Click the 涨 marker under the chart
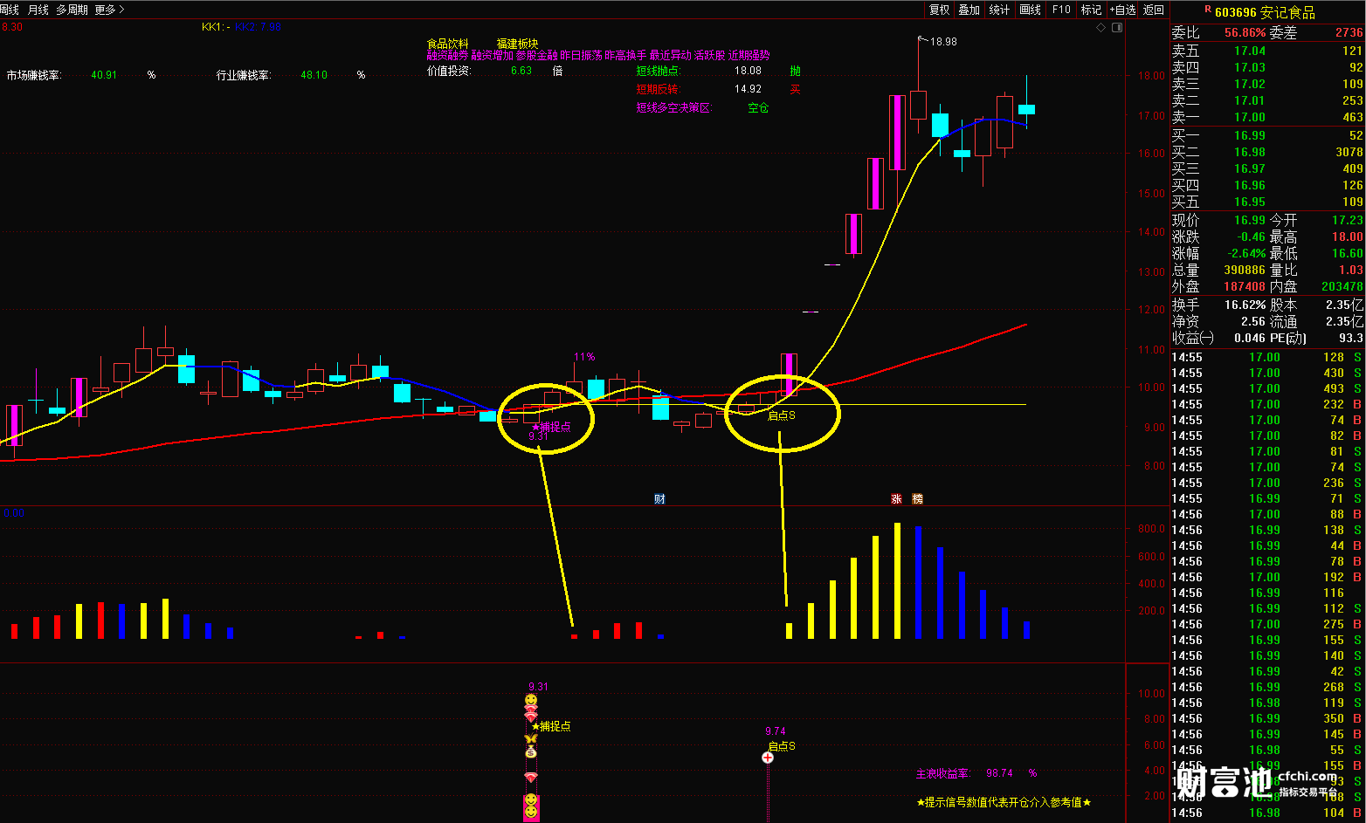Image resolution: width=1366 pixels, height=823 pixels. [896, 499]
